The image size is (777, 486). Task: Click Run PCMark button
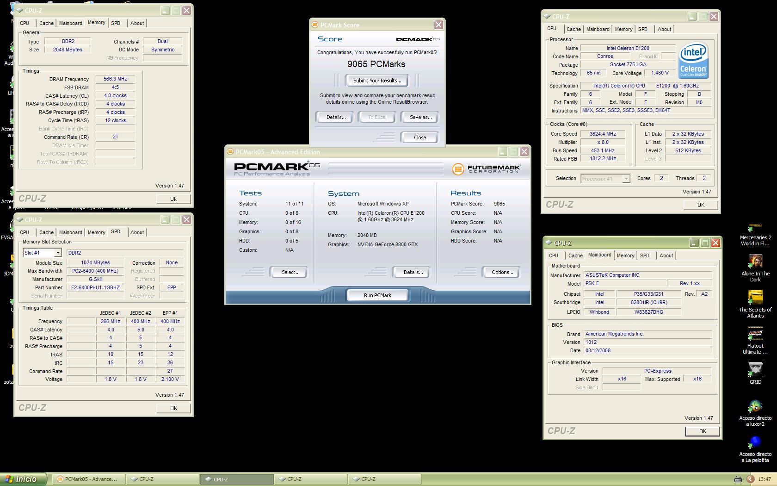(x=377, y=295)
